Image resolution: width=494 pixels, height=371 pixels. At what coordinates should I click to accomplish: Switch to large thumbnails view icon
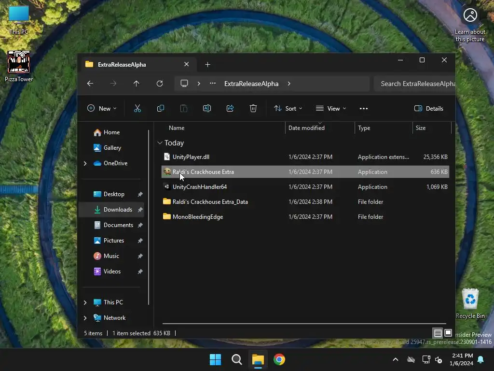(x=448, y=333)
